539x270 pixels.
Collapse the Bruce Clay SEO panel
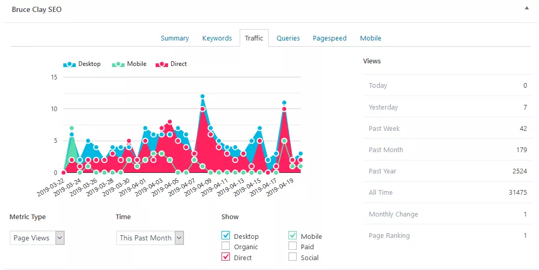527,9
